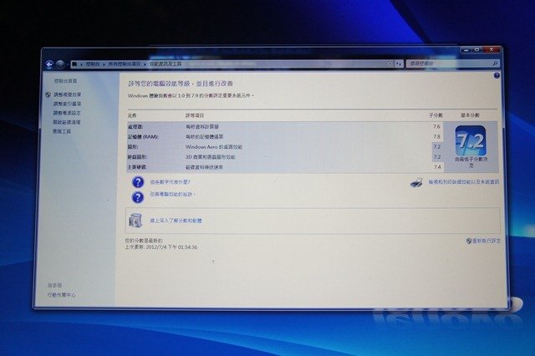
Task: Select the 記憶體 (RAM) row label
Action: pyautogui.click(x=143, y=137)
